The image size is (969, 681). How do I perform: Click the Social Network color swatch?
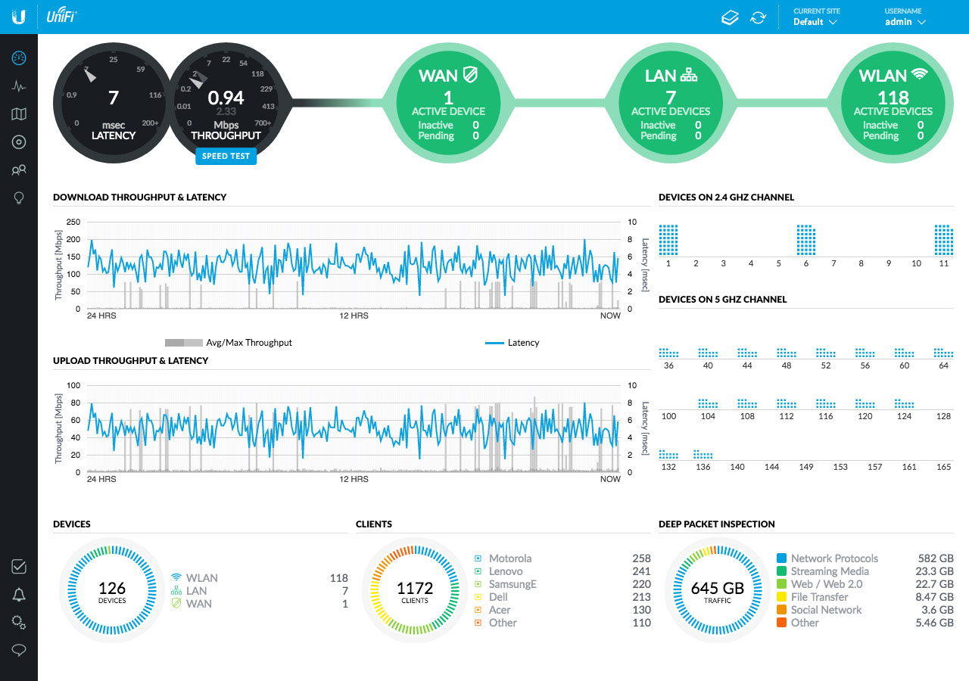(782, 610)
